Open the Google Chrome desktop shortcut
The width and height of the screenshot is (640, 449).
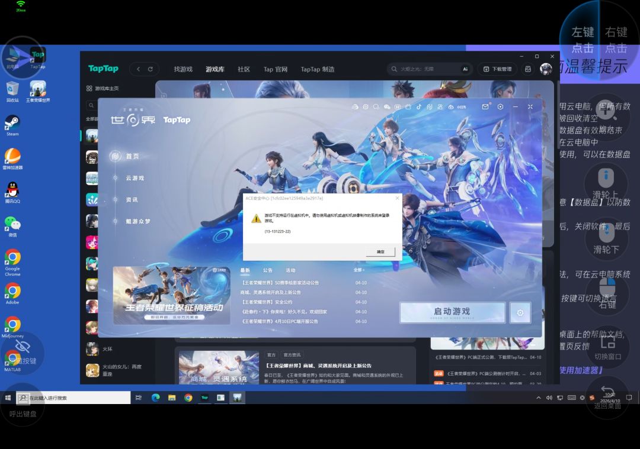pos(12,263)
